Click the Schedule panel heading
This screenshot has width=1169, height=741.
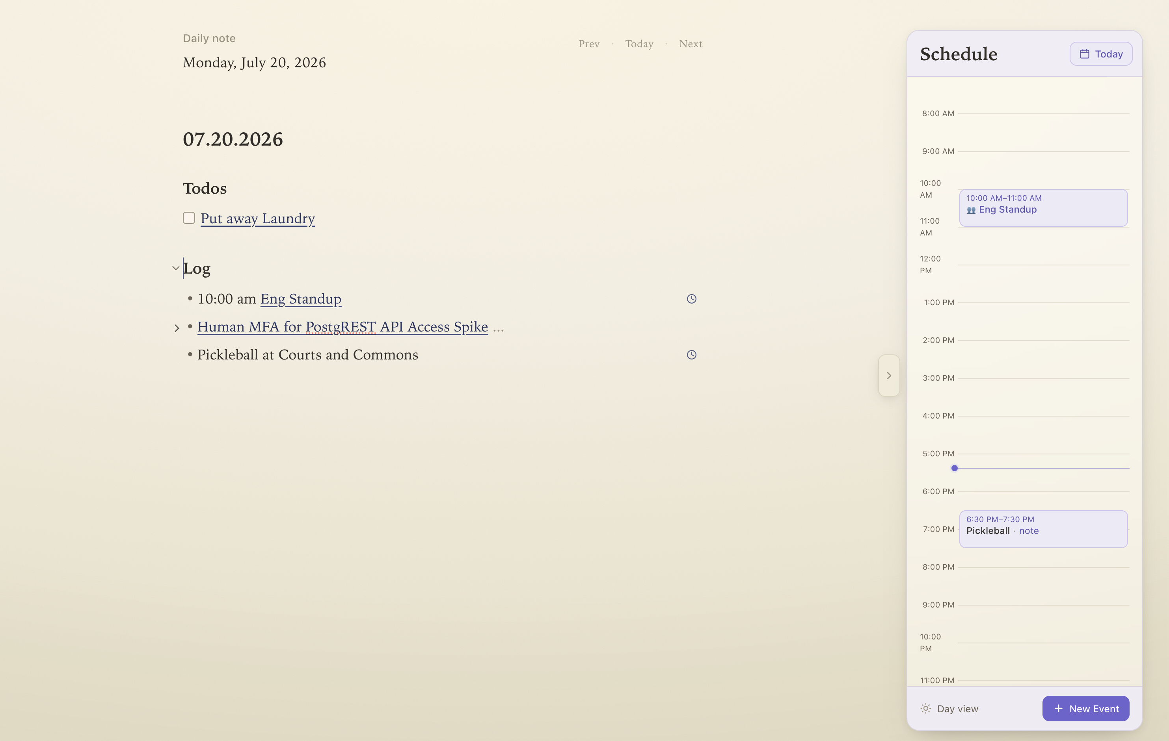959,54
